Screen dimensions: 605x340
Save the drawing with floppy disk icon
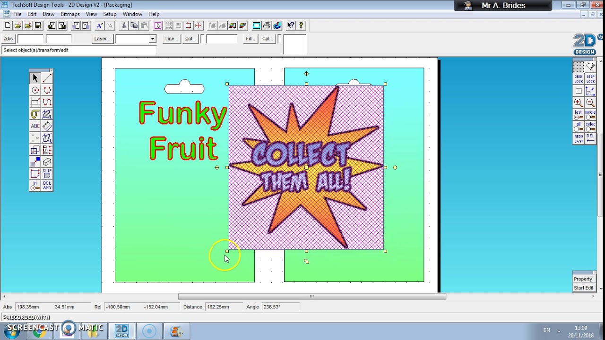point(38,25)
